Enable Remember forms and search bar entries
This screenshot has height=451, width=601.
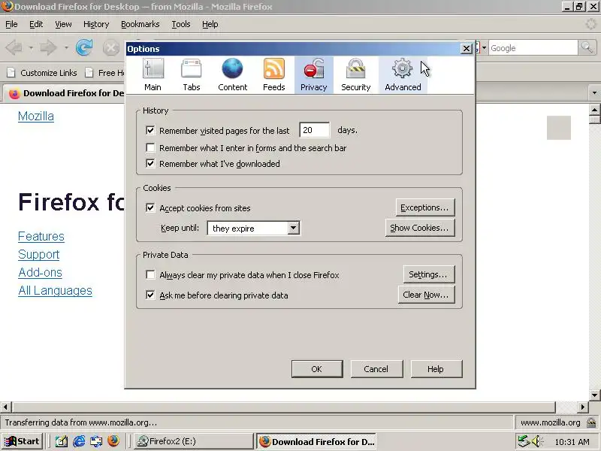(x=150, y=147)
